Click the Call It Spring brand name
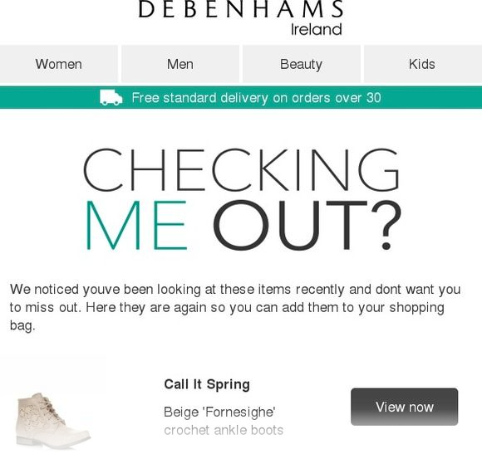Image resolution: width=482 pixels, height=454 pixels. coord(207,384)
